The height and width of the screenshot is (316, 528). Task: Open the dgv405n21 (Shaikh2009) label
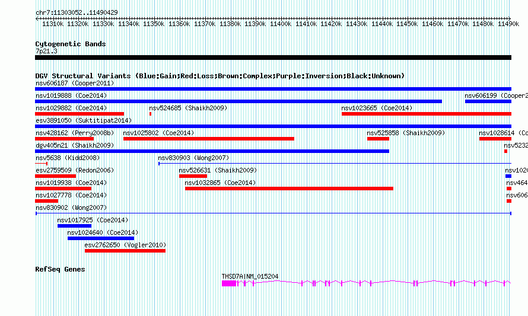point(75,145)
